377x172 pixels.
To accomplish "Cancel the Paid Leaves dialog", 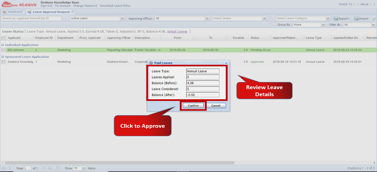I will (216, 106).
